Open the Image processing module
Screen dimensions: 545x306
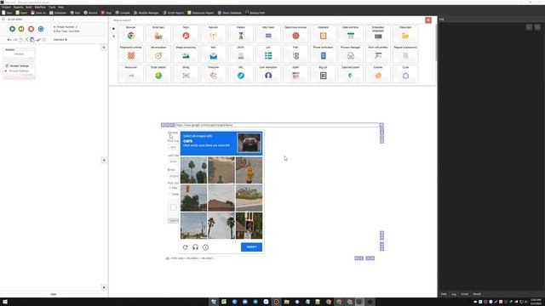[x=186, y=54]
